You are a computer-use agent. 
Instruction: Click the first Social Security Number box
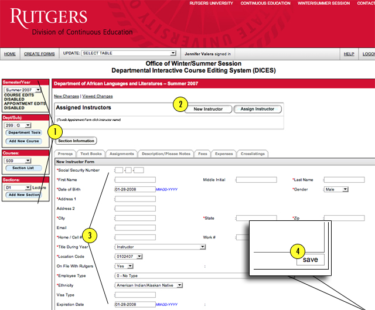click(119, 171)
